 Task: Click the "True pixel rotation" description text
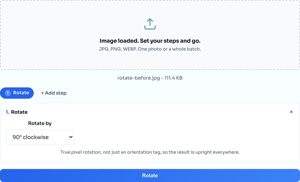150,152
